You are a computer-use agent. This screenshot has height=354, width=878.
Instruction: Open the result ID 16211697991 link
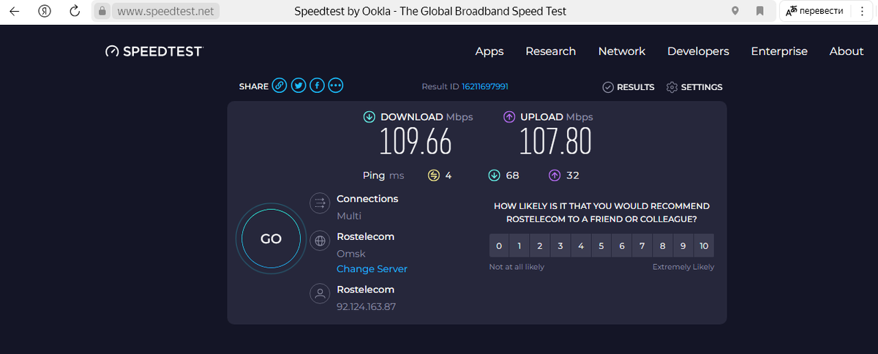[485, 86]
